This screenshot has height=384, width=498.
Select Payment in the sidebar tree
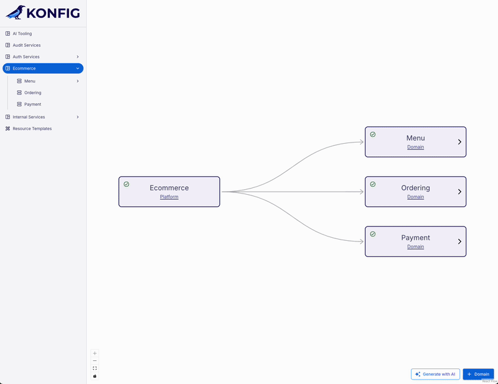tap(32, 105)
